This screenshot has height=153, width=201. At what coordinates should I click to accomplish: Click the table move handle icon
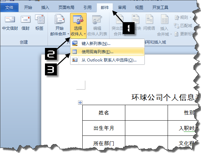click(x=80, y=103)
